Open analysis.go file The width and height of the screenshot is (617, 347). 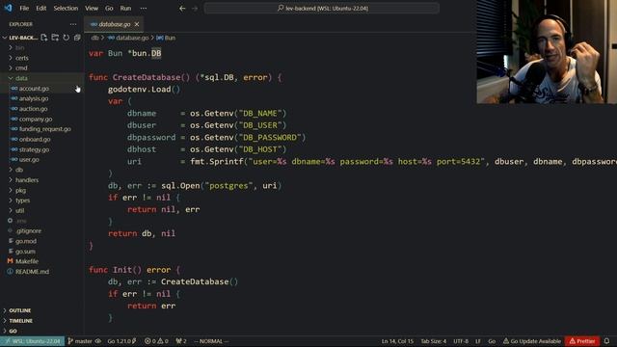pos(34,98)
